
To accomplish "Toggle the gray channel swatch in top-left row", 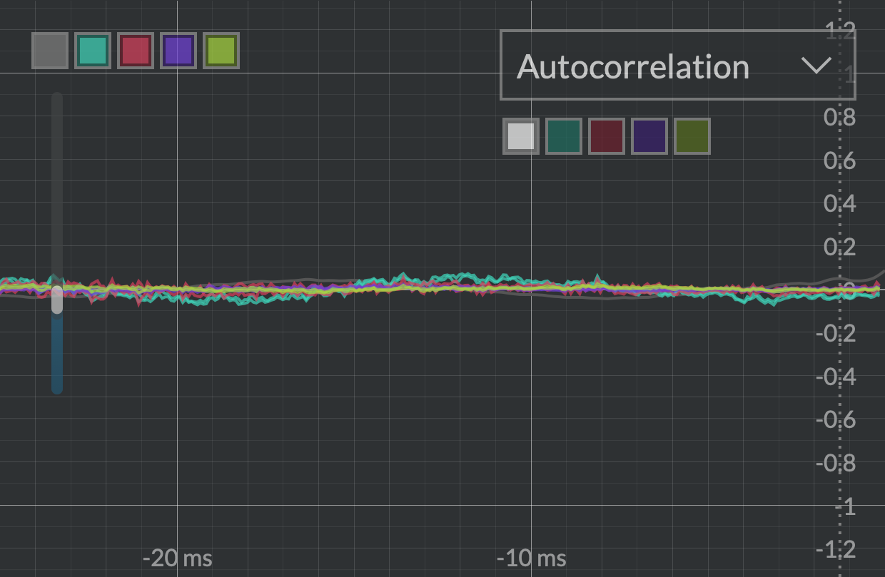I will [x=50, y=51].
